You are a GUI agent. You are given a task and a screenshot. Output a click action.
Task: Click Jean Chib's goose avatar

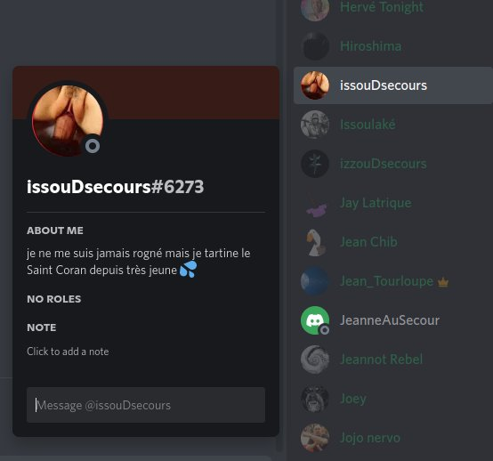pos(315,242)
